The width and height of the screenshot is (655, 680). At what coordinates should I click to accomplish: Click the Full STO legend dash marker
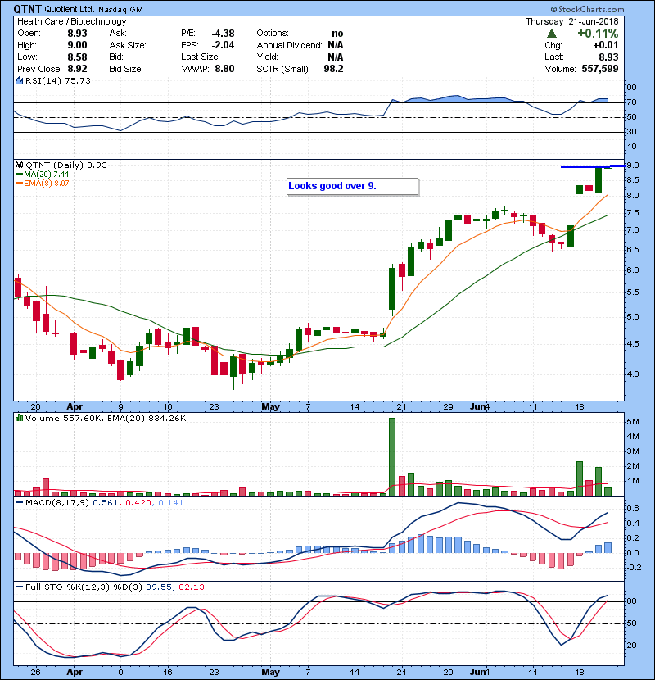[19, 587]
